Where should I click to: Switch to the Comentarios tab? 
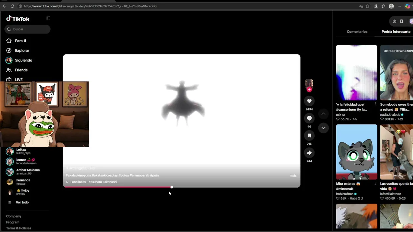tap(357, 32)
